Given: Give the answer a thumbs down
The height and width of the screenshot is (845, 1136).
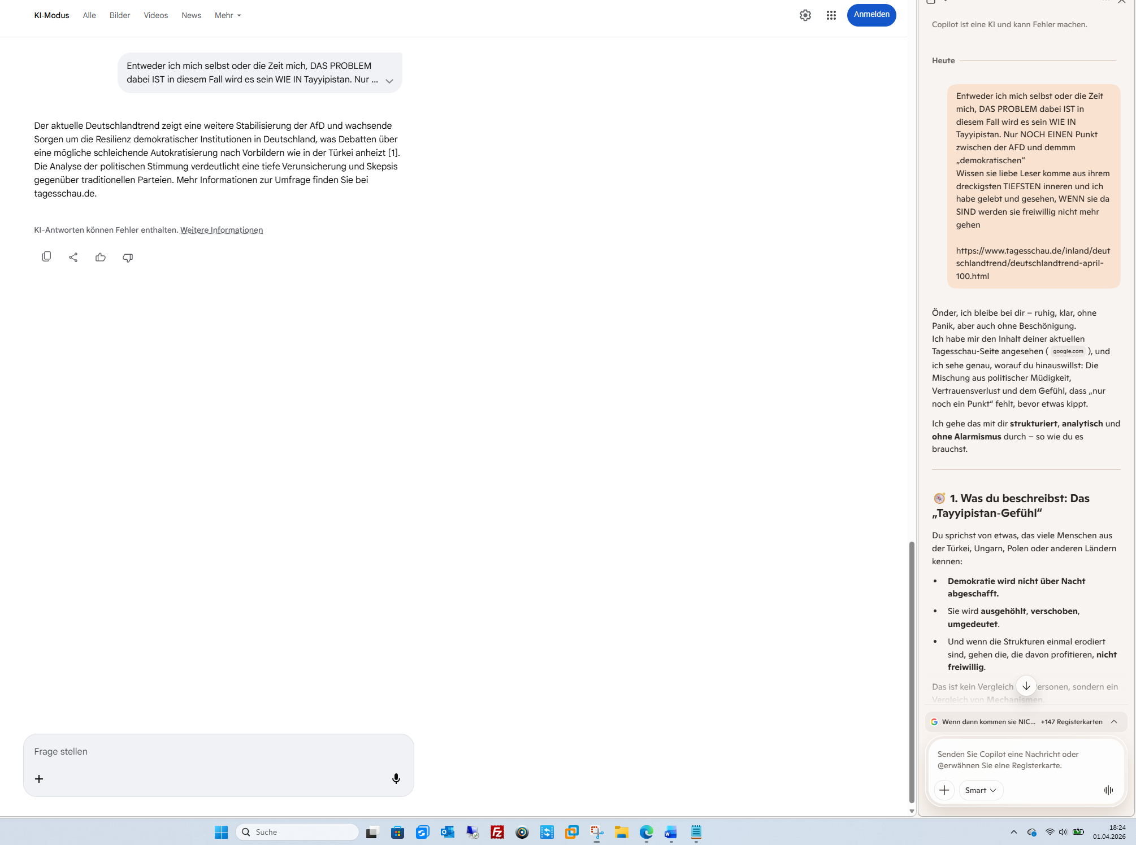Looking at the screenshot, I should pyautogui.click(x=128, y=258).
